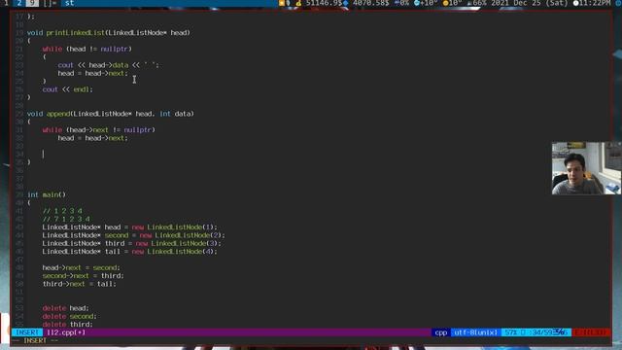Click the Bitcoin price 51146.9$ indicator
Screen dimensions: 622x350
point(320,3)
